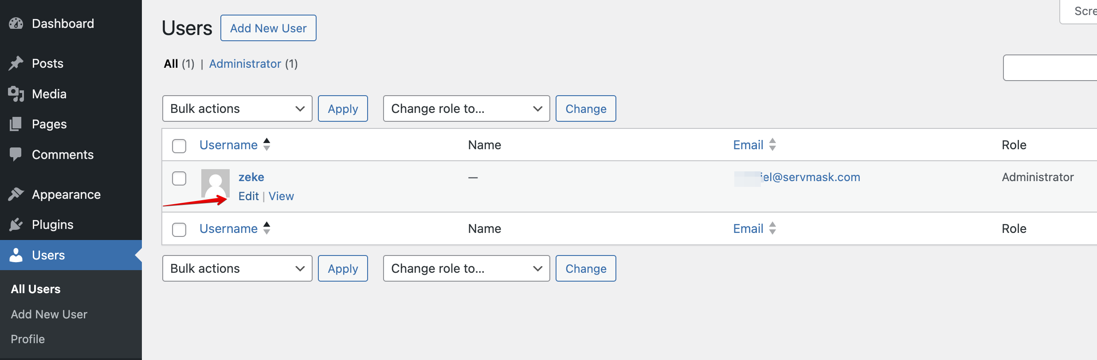
Task: Open the top Bulk actions dropdown
Action: [237, 108]
